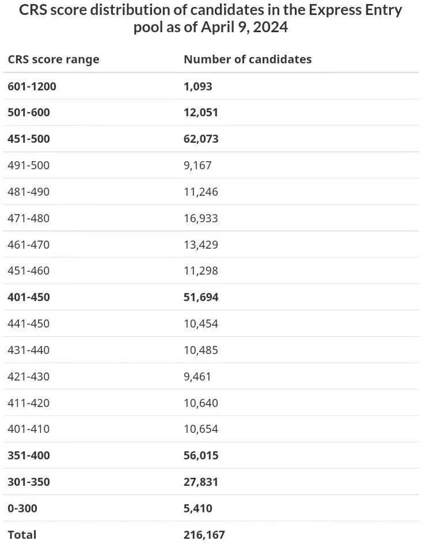Click the 27,831 candidates value
This screenshot has width=433, height=544.
(201, 482)
